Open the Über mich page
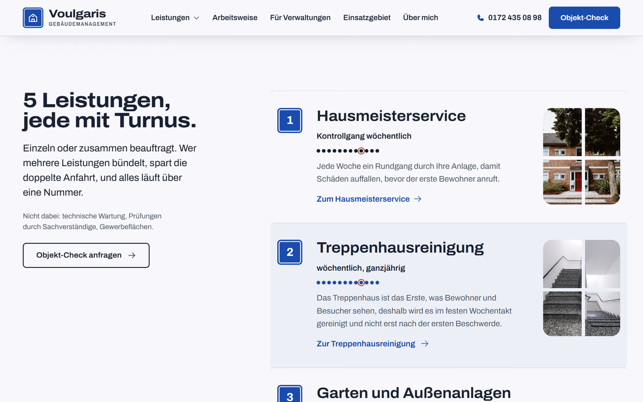The image size is (643, 402). tap(421, 18)
